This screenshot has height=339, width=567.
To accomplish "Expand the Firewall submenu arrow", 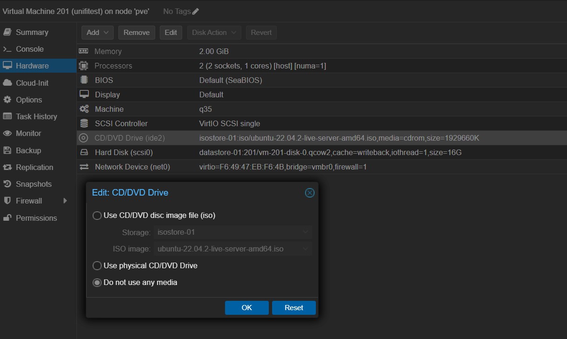I will click(x=65, y=201).
